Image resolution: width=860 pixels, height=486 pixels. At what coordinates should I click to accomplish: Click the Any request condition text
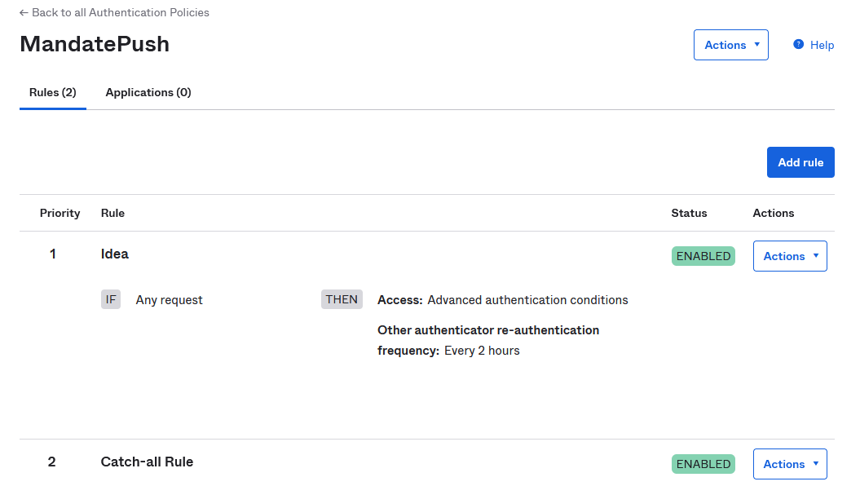[169, 300]
